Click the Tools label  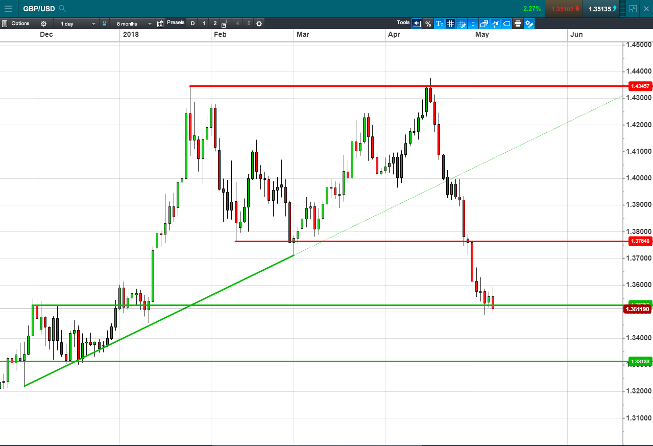403,22
